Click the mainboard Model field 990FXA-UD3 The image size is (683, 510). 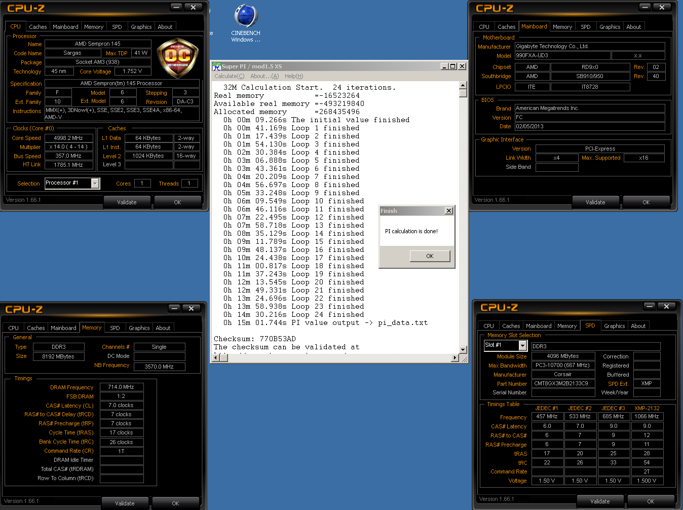tap(562, 56)
